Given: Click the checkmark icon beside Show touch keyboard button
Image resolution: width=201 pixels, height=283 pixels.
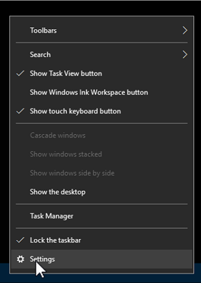Looking at the screenshot, I should [20, 111].
